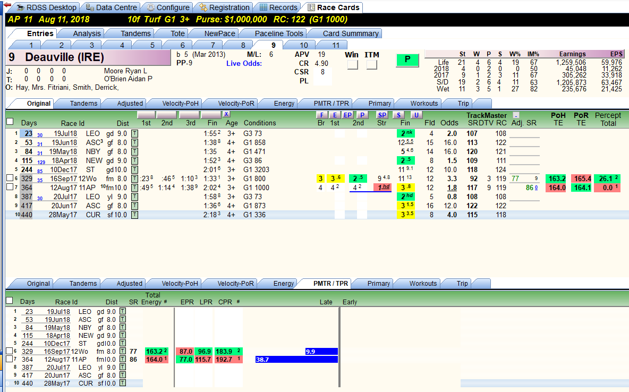The width and height of the screenshot is (629, 392).
Task: Click the blue X button above Age column
Action: [x=226, y=114]
